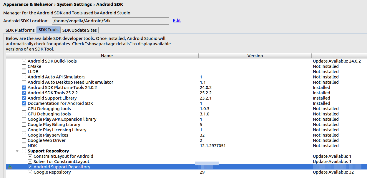Select the SDK Tools tab
This screenshot has width=367, height=178.
[49, 30]
